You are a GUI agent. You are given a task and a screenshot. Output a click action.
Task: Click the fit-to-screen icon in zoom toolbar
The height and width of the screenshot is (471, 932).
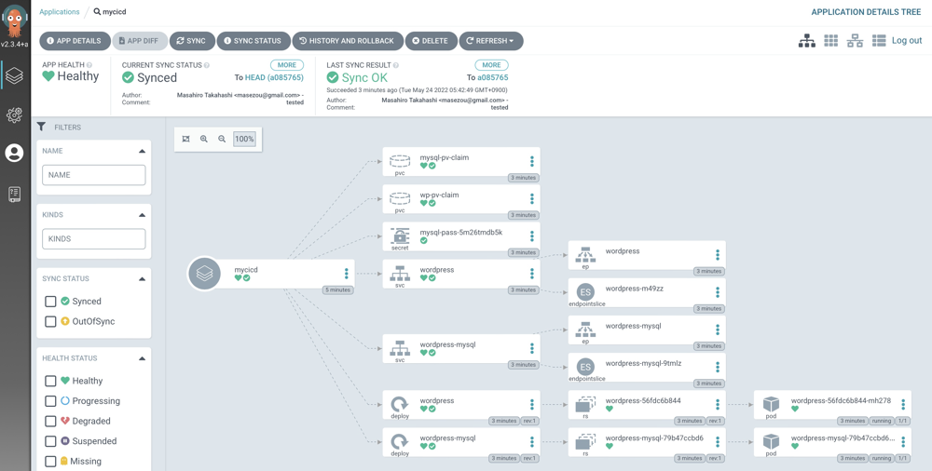[x=186, y=139]
